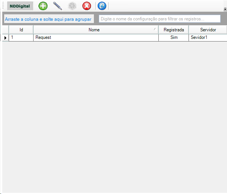Viewport: 227px width, 194px height.
Task: Click the red X delete icon
Action: (87, 6)
